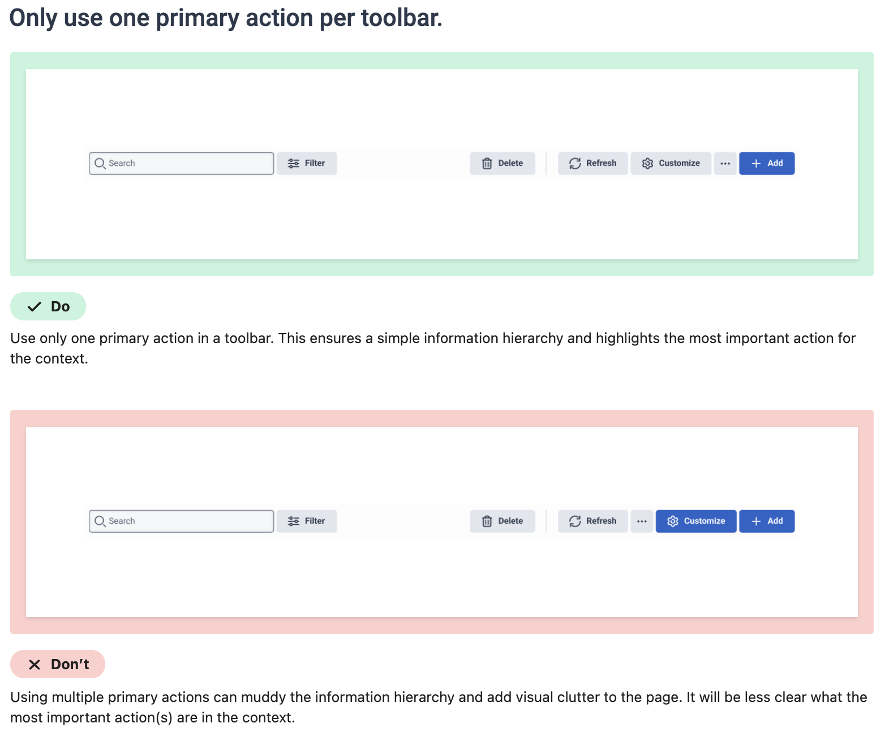Image resolution: width=885 pixels, height=736 pixels.
Task: Click the Filter button in the Do example
Action: tap(307, 164)
